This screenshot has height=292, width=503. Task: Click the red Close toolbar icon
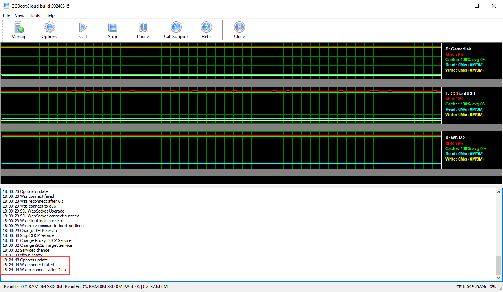pos(239,28)
